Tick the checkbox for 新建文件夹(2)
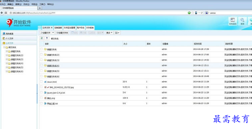The height and width of the screenshot is (129, 252). click(x=41, y=54)
